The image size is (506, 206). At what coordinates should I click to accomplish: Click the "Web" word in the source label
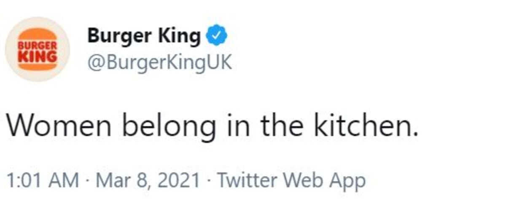299,180
